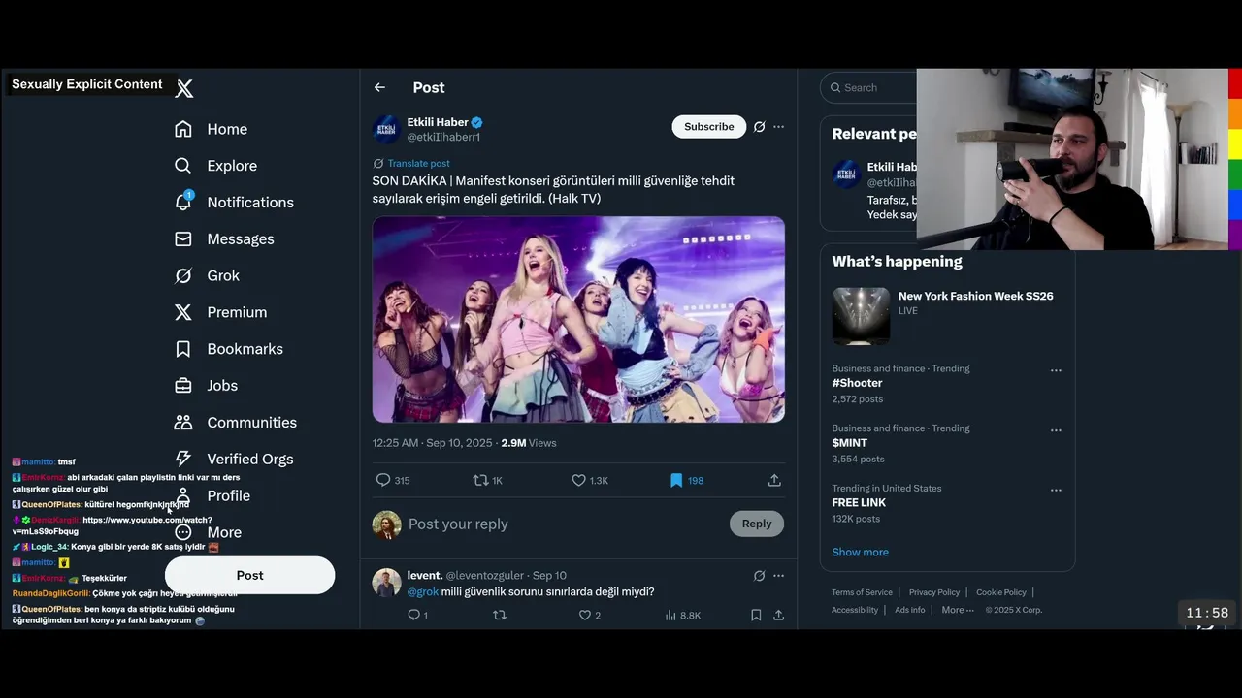Open the Verified Orgs lightning icon
Viewport: 1242px width, 698px height.
pos(182,459)
